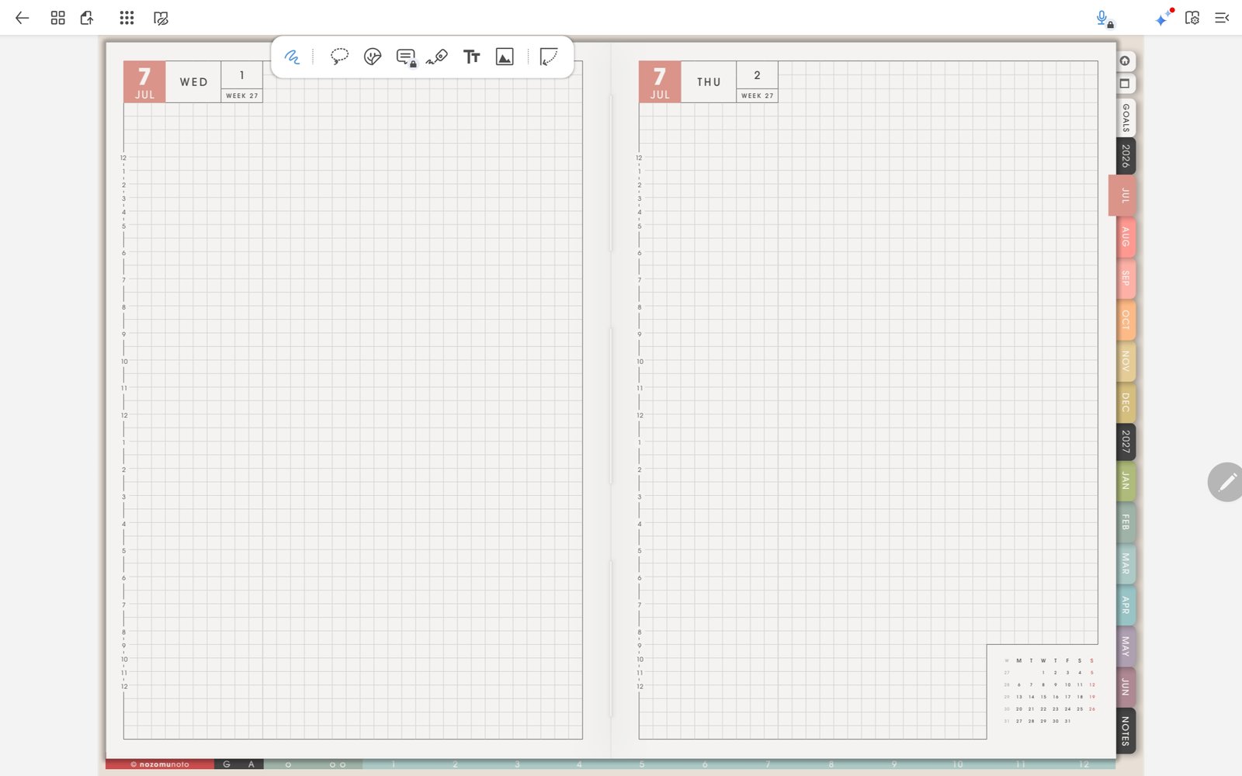Select the pen tool in floating toolbar
The height and width of the screenshot is (776, 1242).
pos(292,57)
